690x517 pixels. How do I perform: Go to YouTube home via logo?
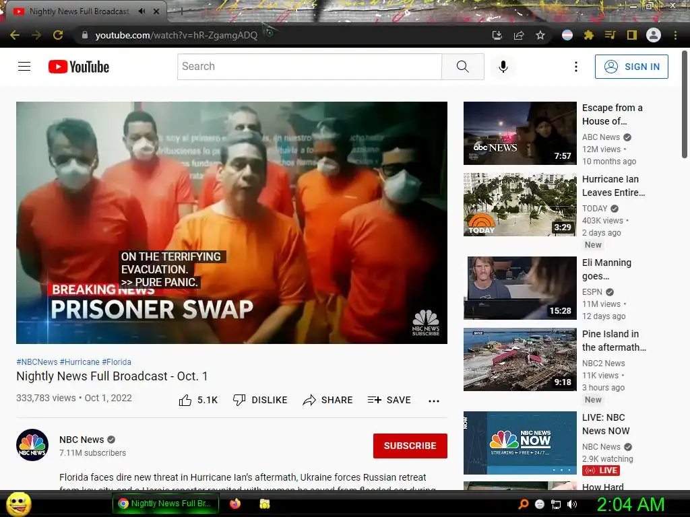click(x=79, y=67)
